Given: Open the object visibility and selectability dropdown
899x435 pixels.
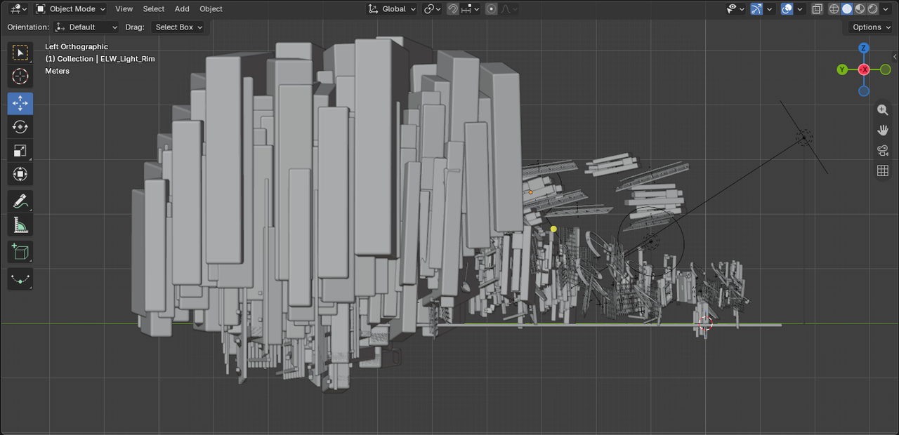Looking at the screenshot, I should (x=735, y=9).
